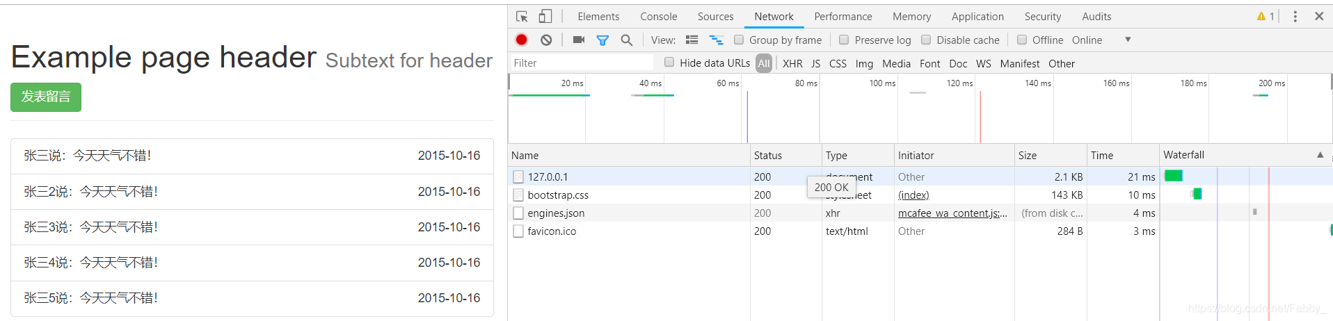
Task: Click the 张三说 comment list item
Action: (x=252, y=156)
